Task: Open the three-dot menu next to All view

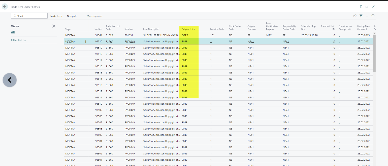Action: point(54,32)
